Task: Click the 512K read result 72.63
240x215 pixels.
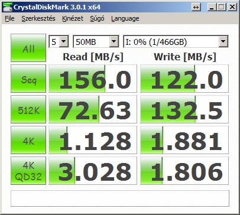Action: 93,109
